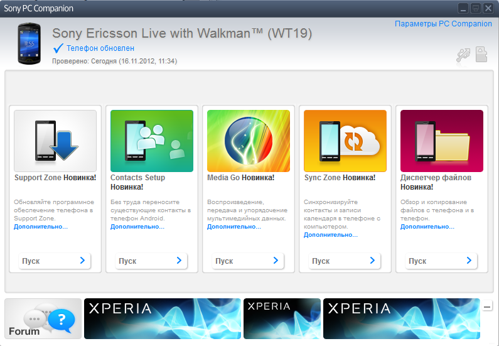Select the Sync Zone cloud icon
499x346 pixels.
[345, 141]
